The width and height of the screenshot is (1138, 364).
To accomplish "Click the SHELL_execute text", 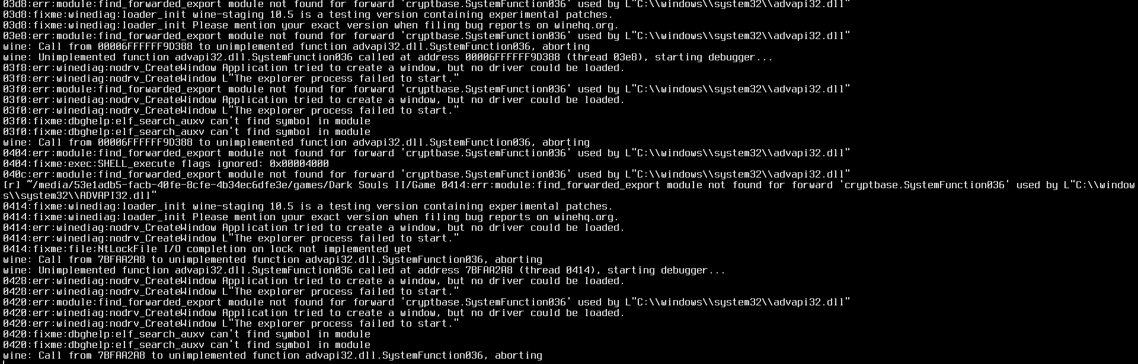I will pyautogui.click(x=136, y=164).
